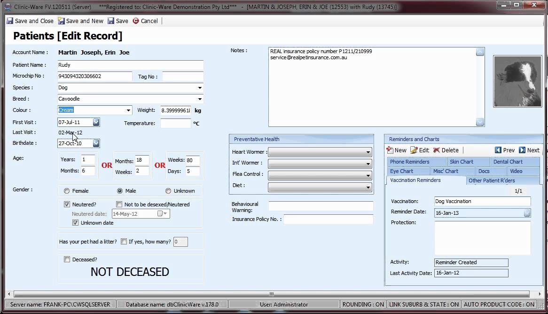This screenshot has height=314, width=548.
Task: Click the Edit reminder pencil icon
Action: [414, 150]
